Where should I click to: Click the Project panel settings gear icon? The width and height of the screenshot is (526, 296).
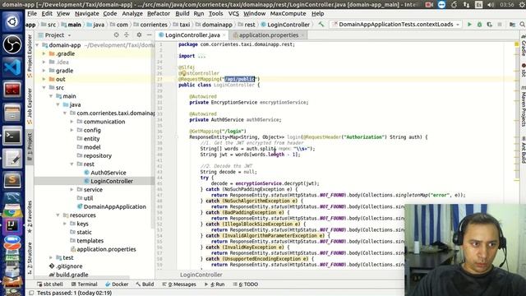139,35
